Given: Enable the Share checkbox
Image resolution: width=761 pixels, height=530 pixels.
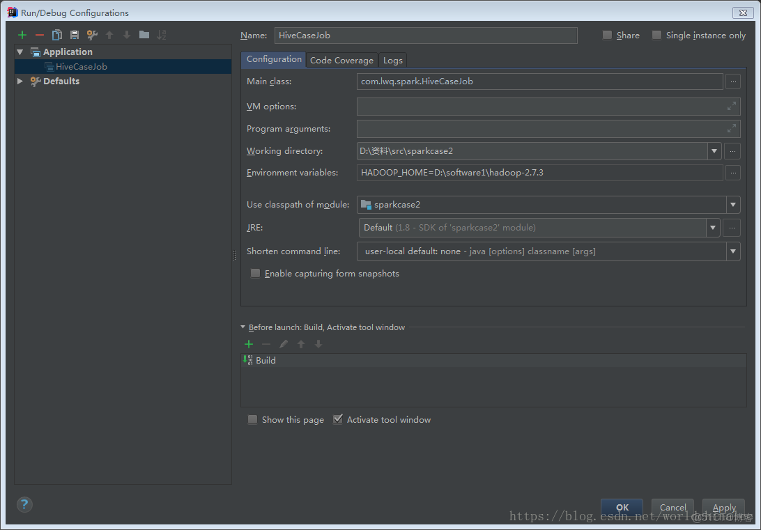Looking at the screenshot, I should [606, 35].
